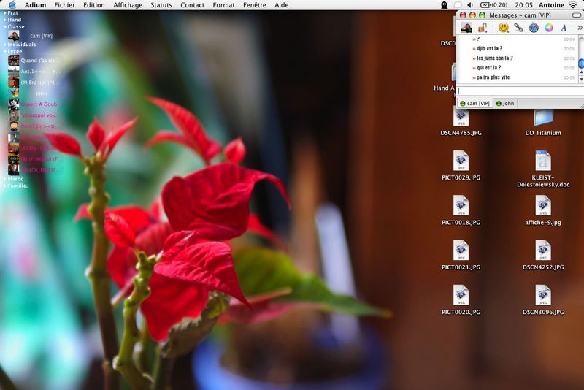Show more toolbar items via the double chevron
Screen dimensions: 584x390
tap(580, 28)
